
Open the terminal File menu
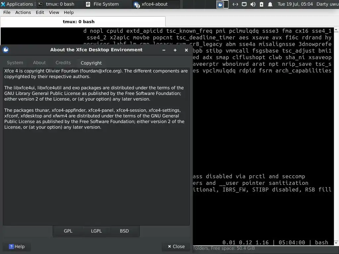pos(7,12)
